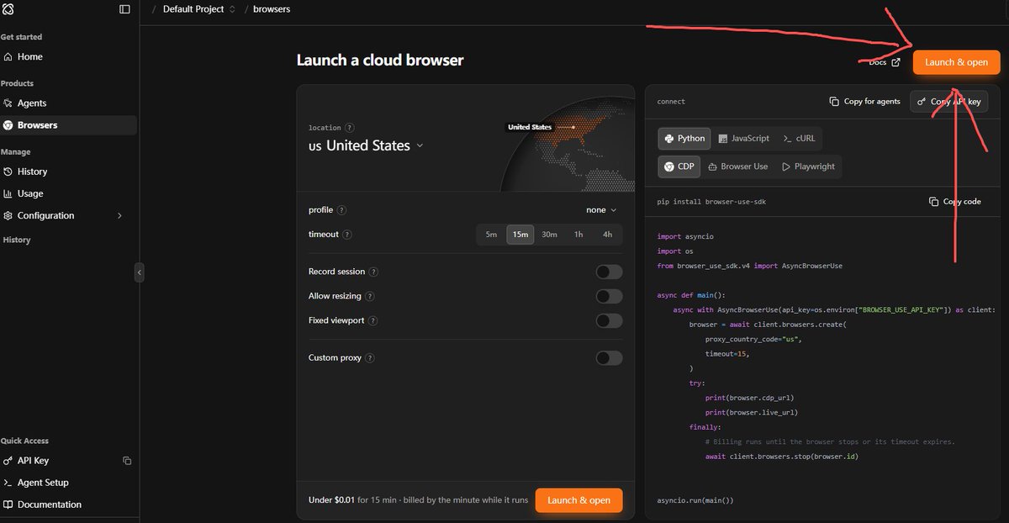1009x523 pixels.
Task: Show help for Record session
Action: [373, 272]
